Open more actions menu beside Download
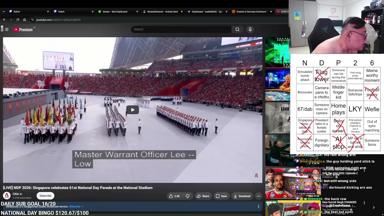 [x=258, y=196]
